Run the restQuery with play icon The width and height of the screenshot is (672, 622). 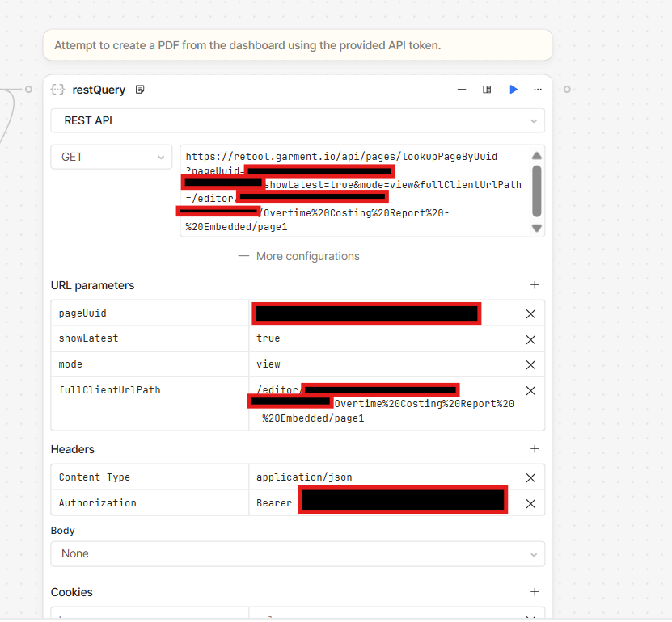pos(513,90)
